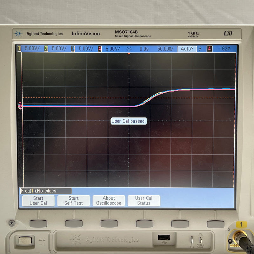This screenshot has height=254, width=254.
Task: Click the LXI logo on the bezel
Action: click(228, 33)
